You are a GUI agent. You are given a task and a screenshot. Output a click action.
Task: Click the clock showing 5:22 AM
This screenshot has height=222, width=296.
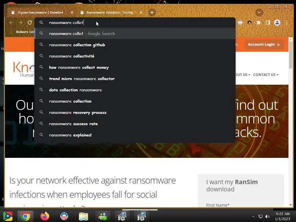(283, 216)
